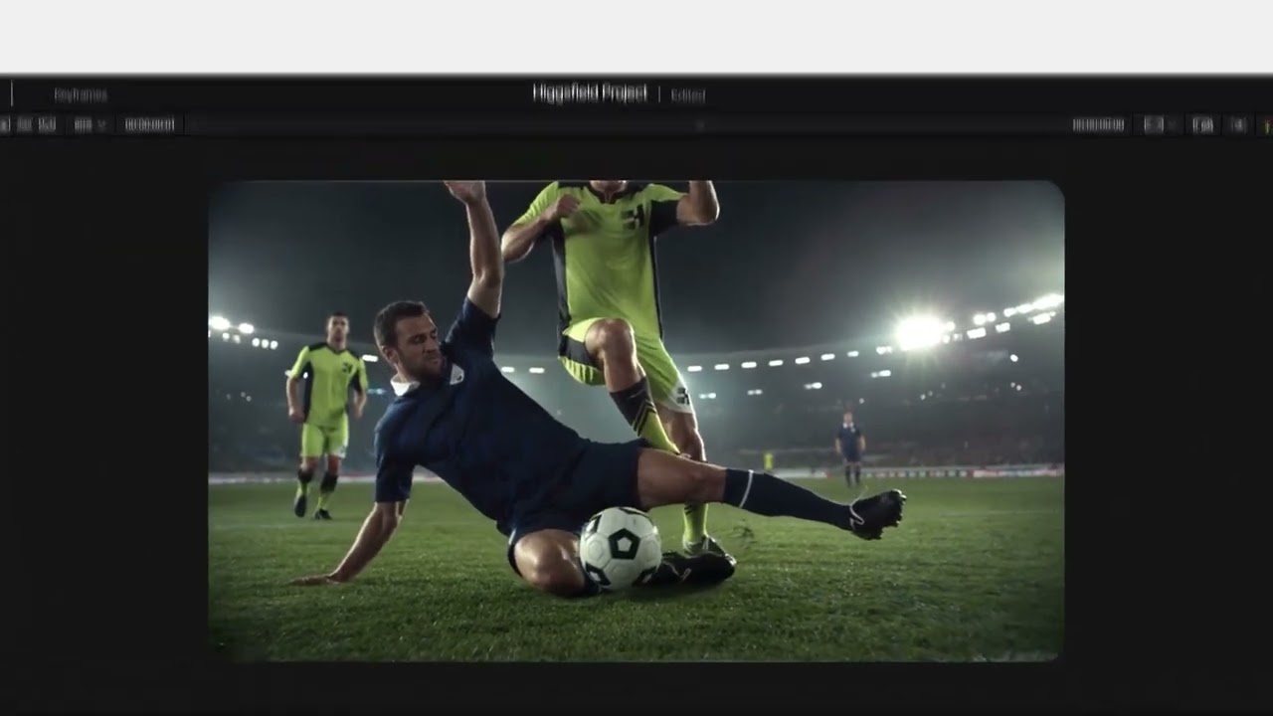Click the right timecode display in the toolbar
Screen dimensions: 1273x716
(1098, 125)
